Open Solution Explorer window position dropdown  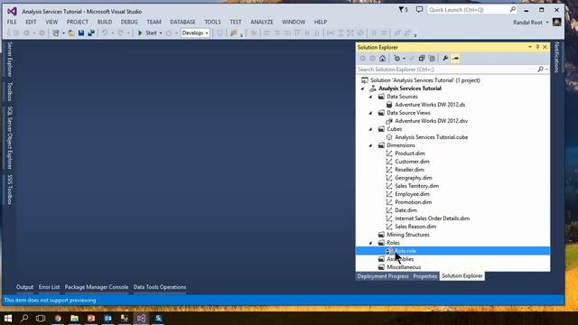pos(530,47)
